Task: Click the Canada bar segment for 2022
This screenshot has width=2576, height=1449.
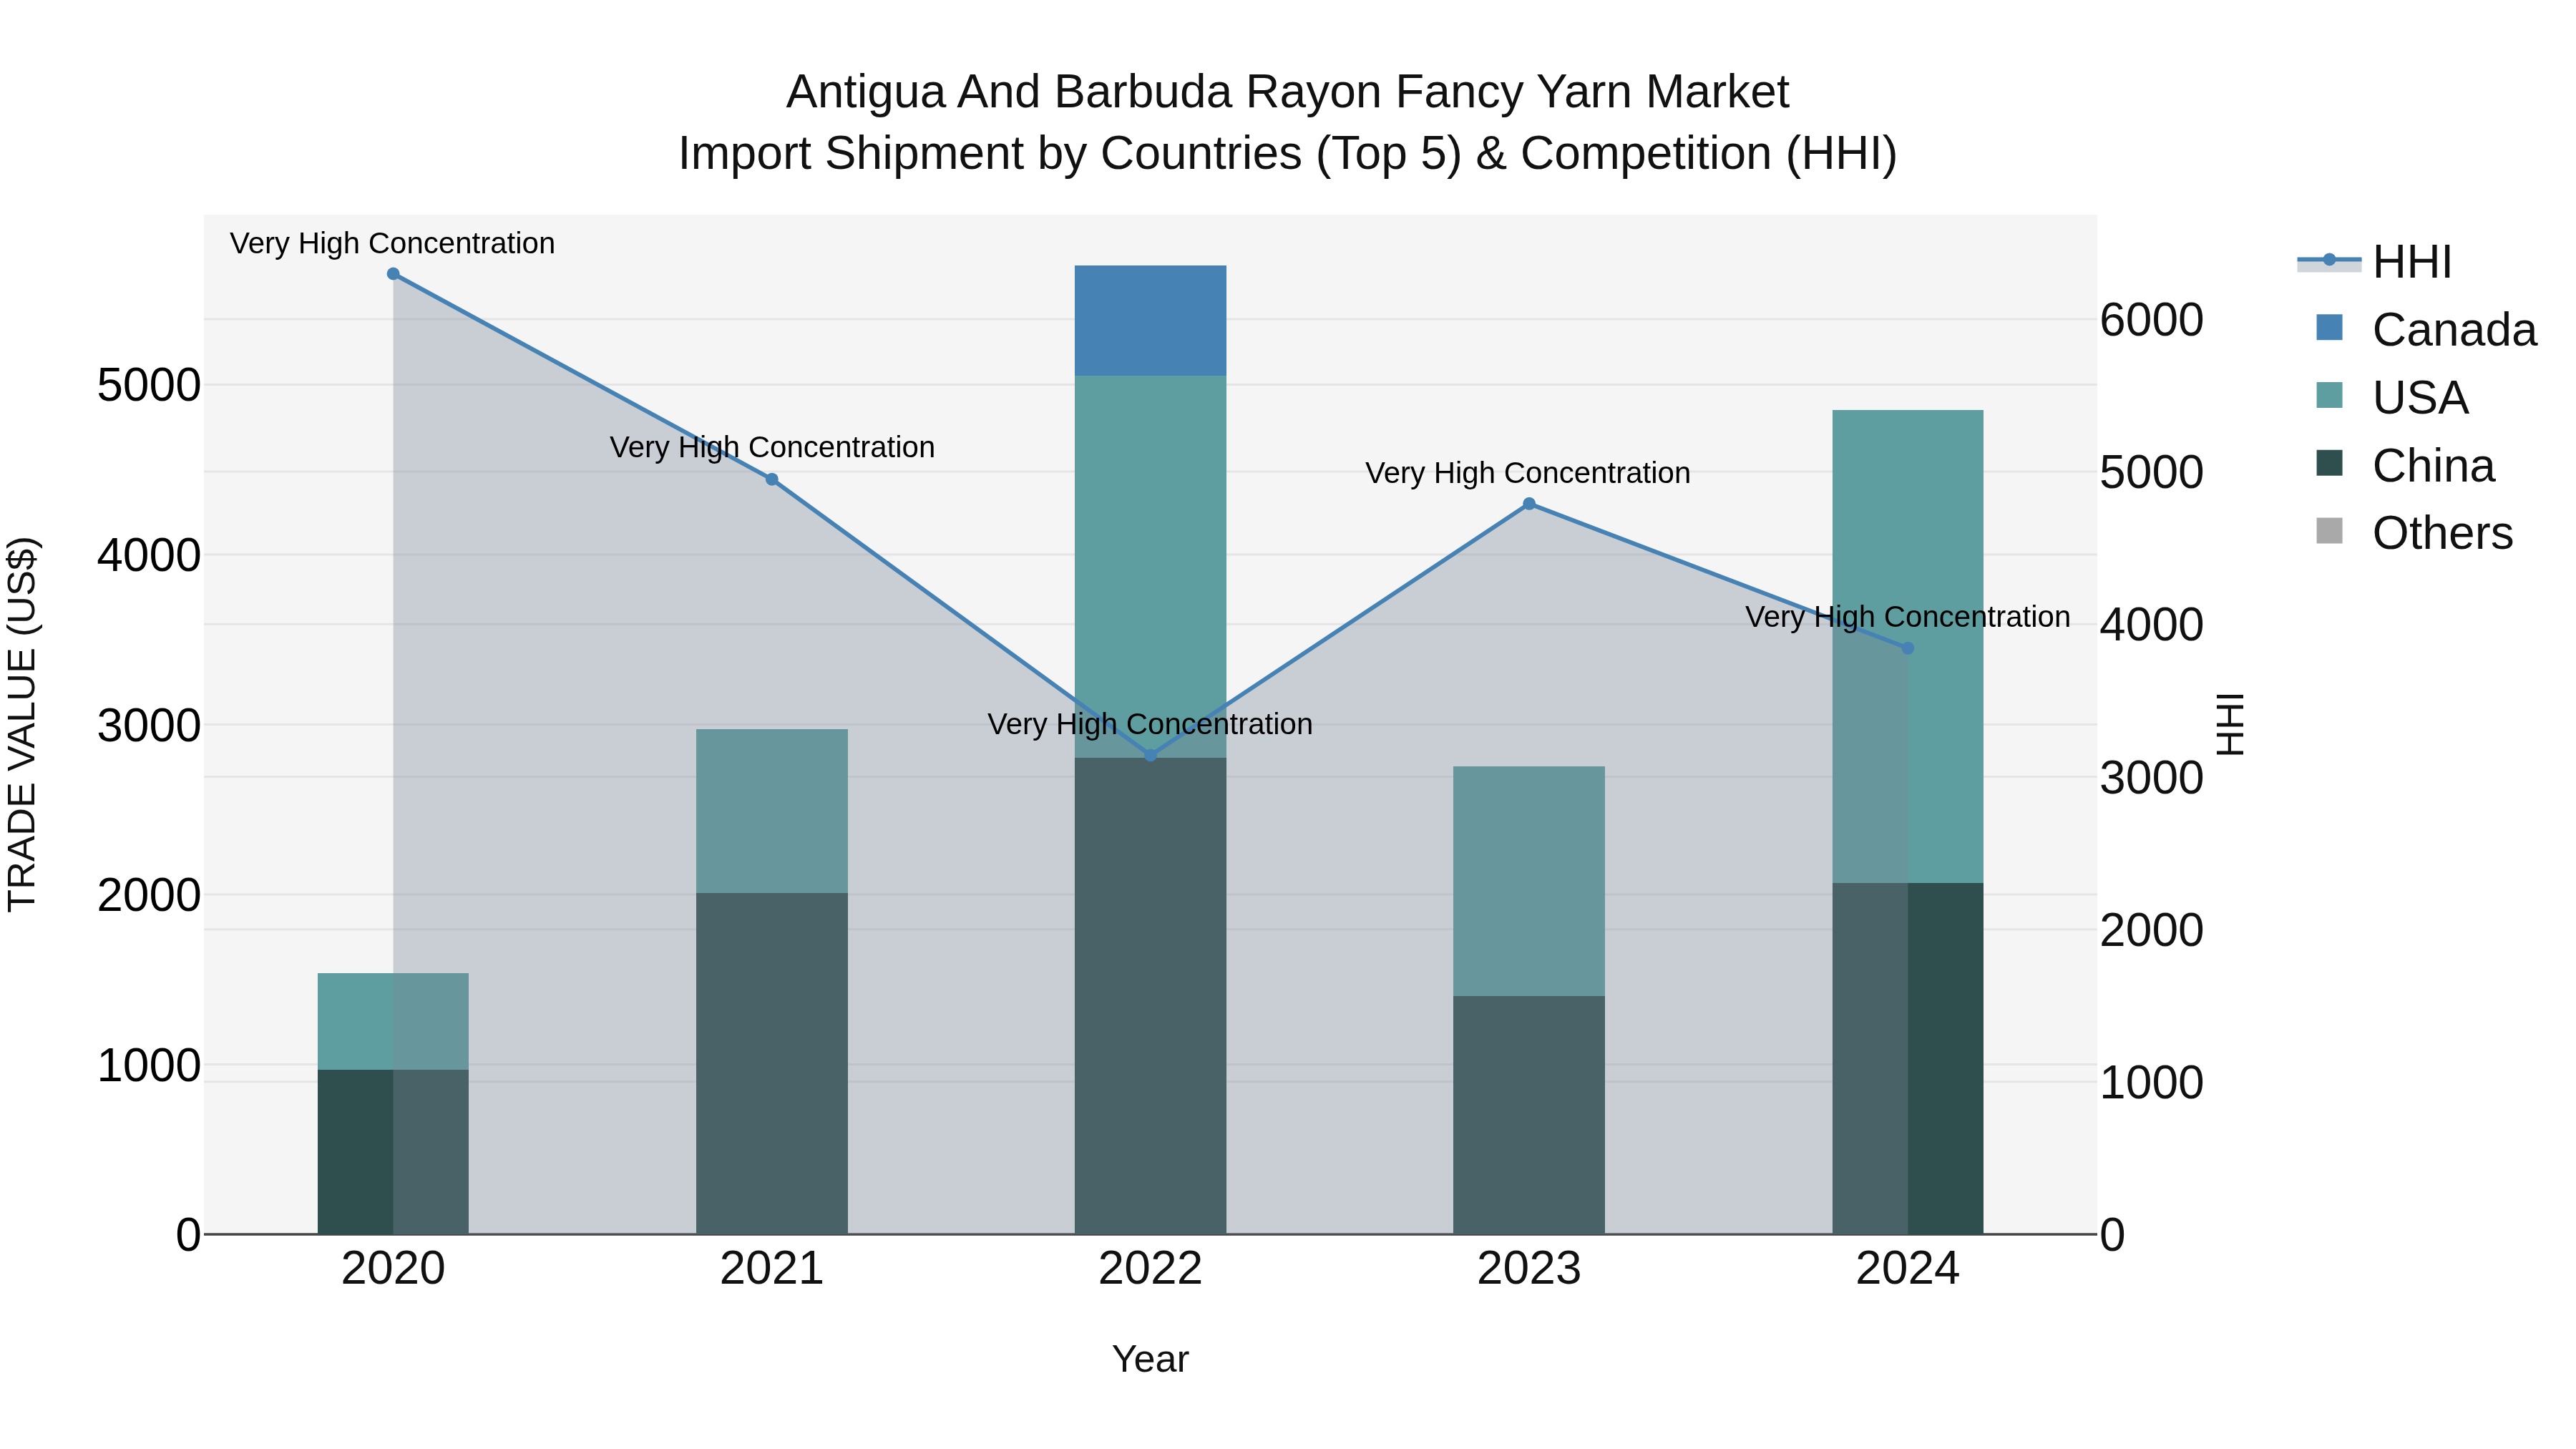Action: [1150, 321]
